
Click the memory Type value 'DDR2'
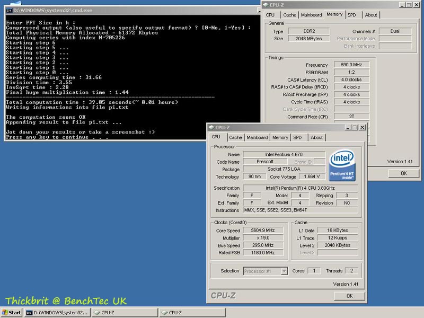click(x=309, y=31)
